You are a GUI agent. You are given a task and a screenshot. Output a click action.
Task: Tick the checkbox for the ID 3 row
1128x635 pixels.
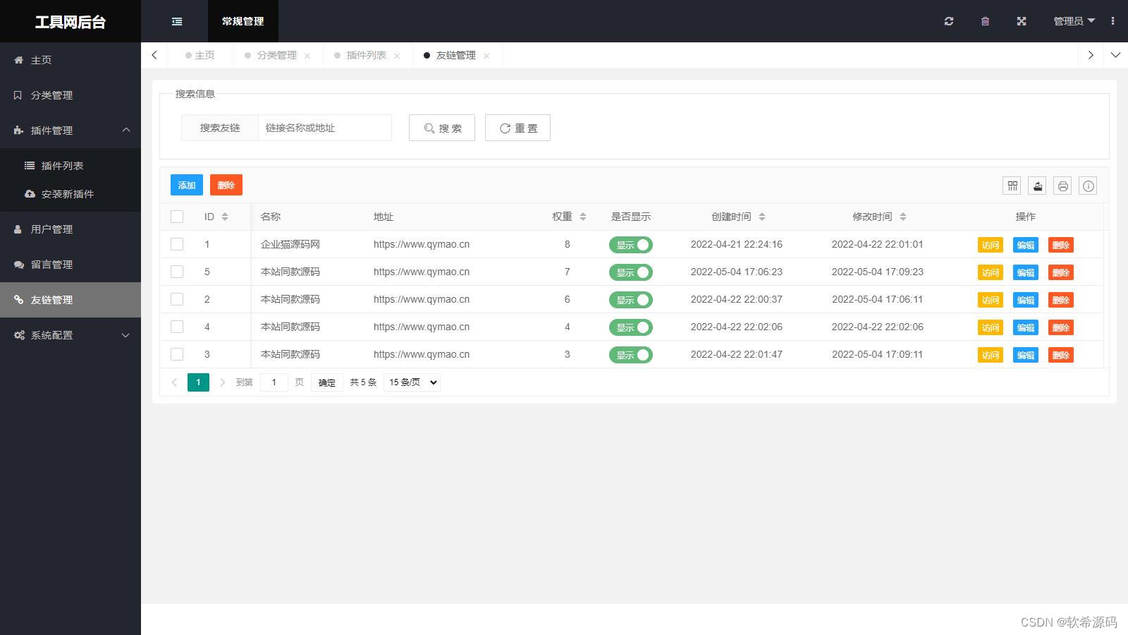point(177,354)
